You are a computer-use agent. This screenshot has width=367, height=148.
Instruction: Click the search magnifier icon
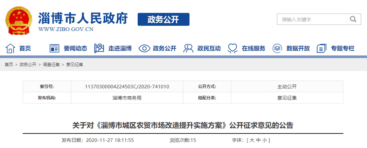click(x=353, y=19)
